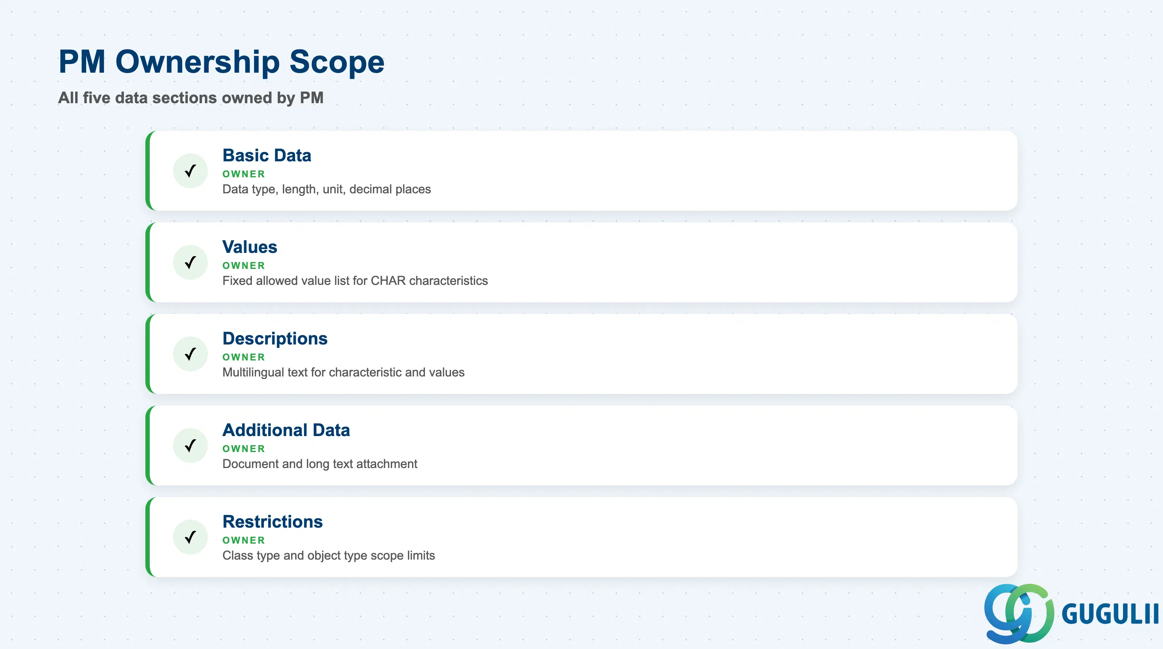Click the checkmark icon beside Basic Data
The height and width of the screenshot is (649, 1163).
click(x=190, y=171)
